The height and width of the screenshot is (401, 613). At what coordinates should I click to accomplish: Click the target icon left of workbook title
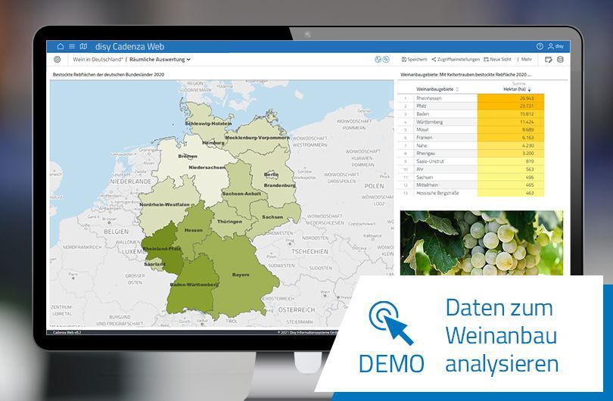(x=58, y=59)
